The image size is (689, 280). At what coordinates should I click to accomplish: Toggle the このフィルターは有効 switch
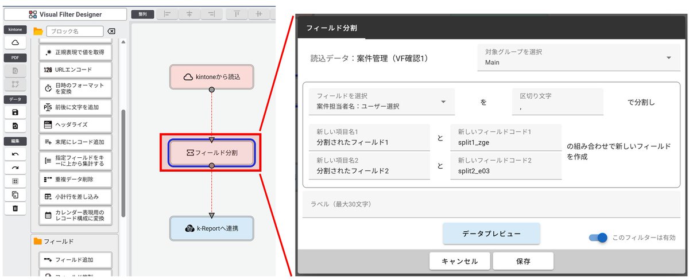(598, 238)
